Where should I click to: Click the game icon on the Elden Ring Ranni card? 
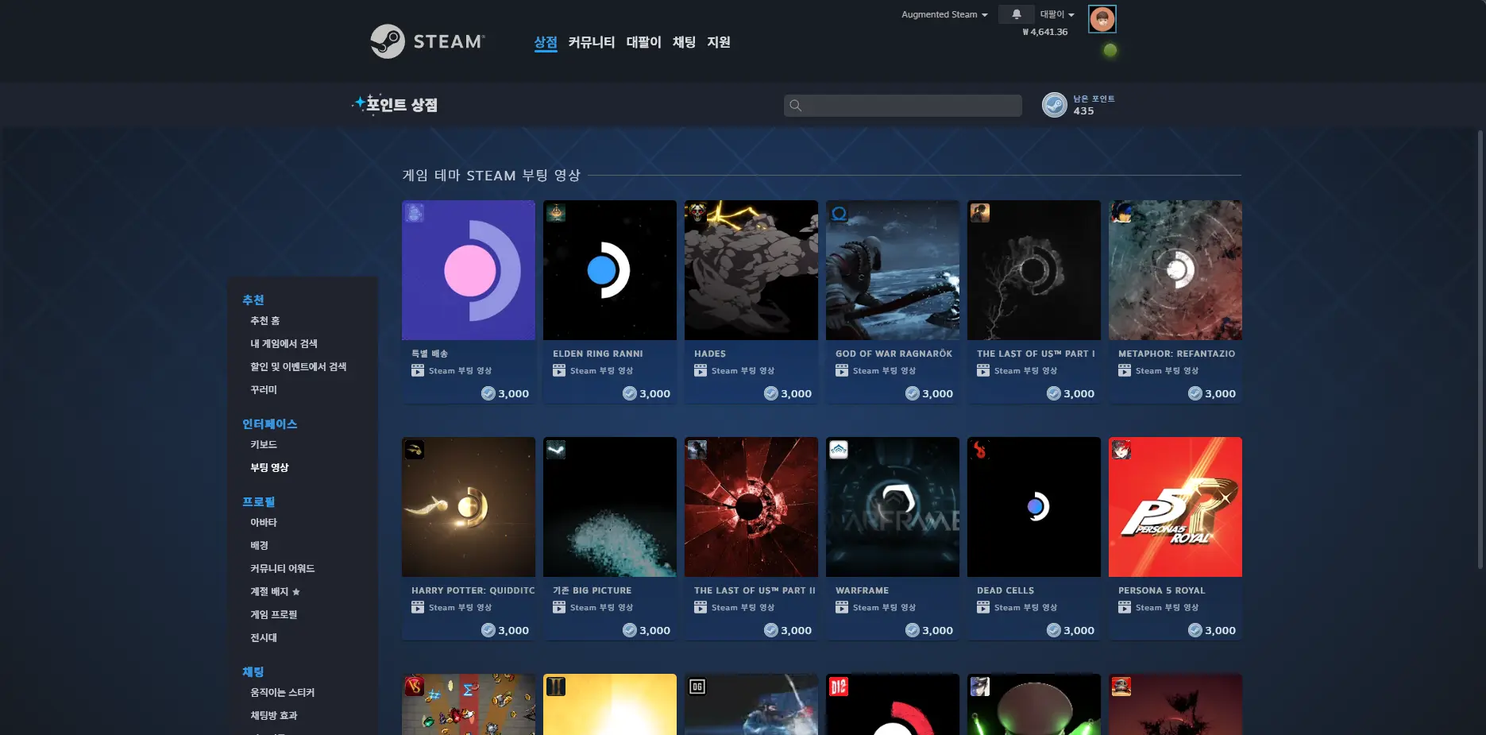[x=556, y=213]
